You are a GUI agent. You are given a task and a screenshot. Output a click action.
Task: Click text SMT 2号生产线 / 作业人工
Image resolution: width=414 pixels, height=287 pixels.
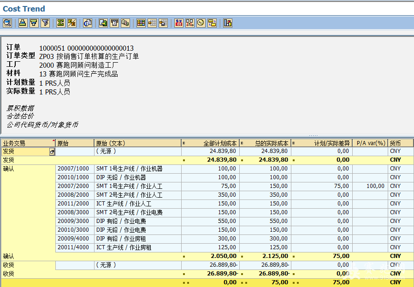130,195
